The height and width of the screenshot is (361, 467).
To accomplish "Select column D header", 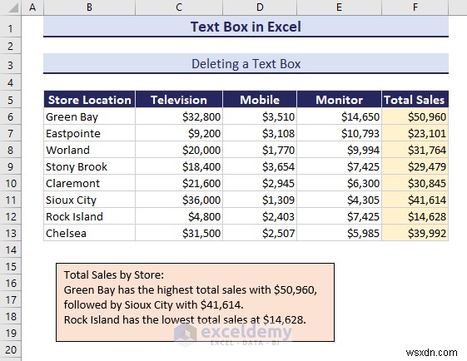I will pos(260,7).
